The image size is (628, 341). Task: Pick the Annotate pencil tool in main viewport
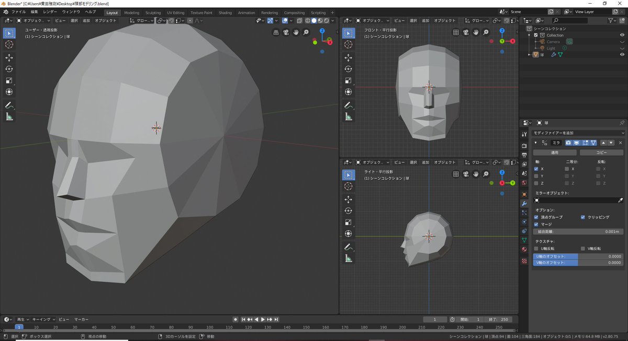point(9,105)
